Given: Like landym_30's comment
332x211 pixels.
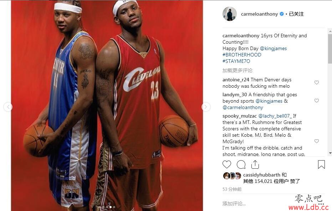Looking at the screenshot, I should click(317, 101).
